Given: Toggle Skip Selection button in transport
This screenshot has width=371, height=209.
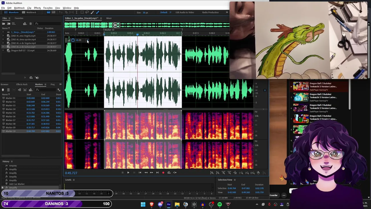Looking at the screenshot, I should [x=175, y=172].
